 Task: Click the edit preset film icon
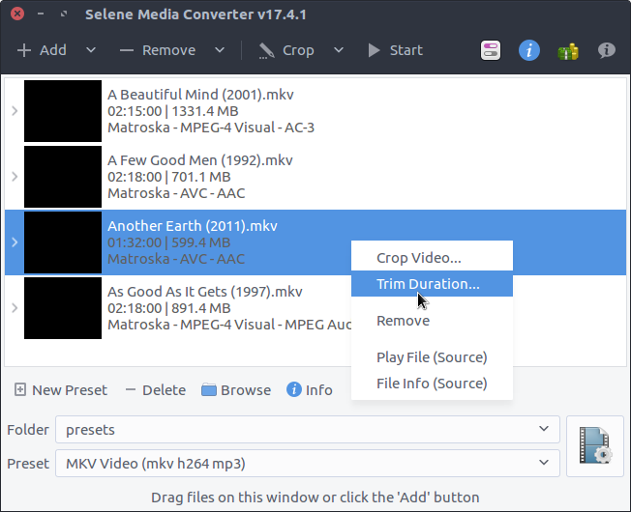[594, 446]
